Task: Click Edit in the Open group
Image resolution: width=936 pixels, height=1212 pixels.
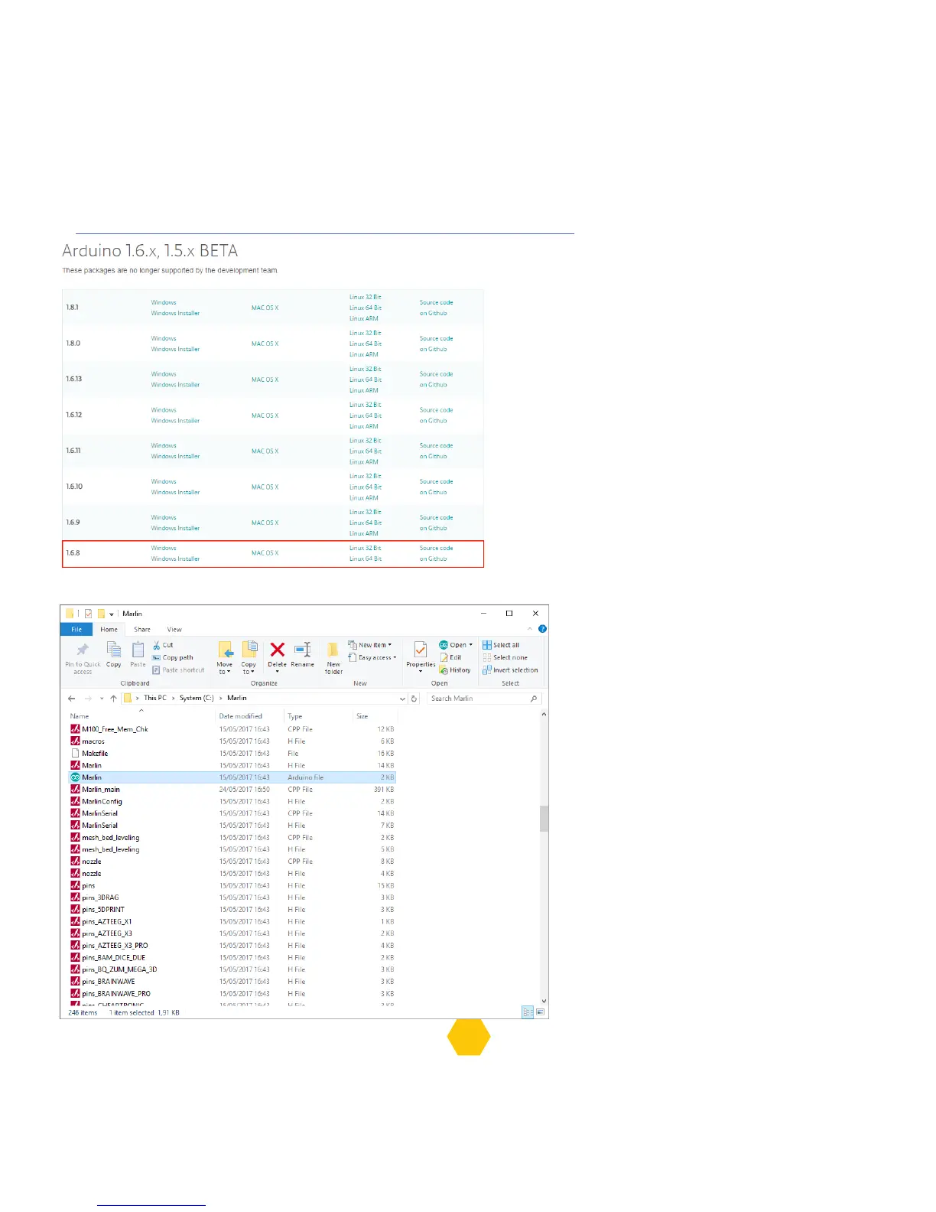Action: (x=451, y=657)
